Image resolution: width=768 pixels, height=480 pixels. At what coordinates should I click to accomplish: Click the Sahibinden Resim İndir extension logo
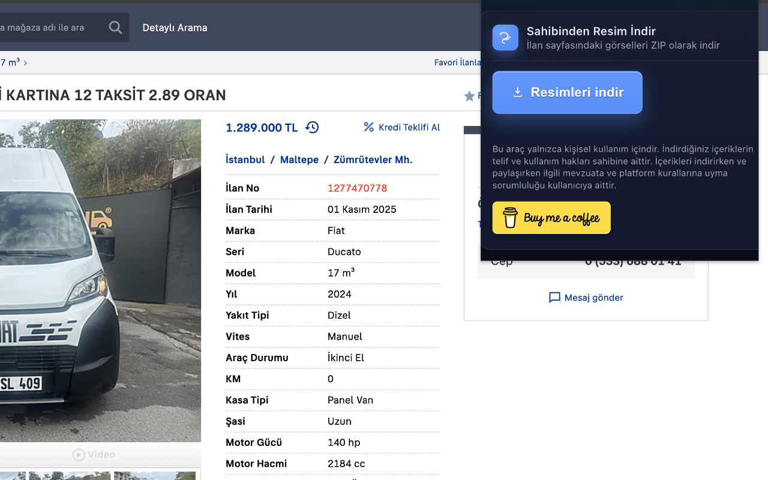[505, 37]
